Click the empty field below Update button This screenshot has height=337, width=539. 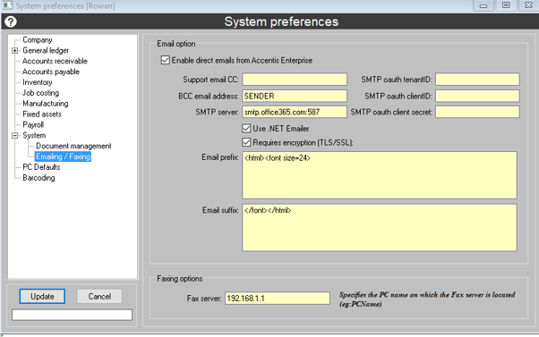point(72,315)
